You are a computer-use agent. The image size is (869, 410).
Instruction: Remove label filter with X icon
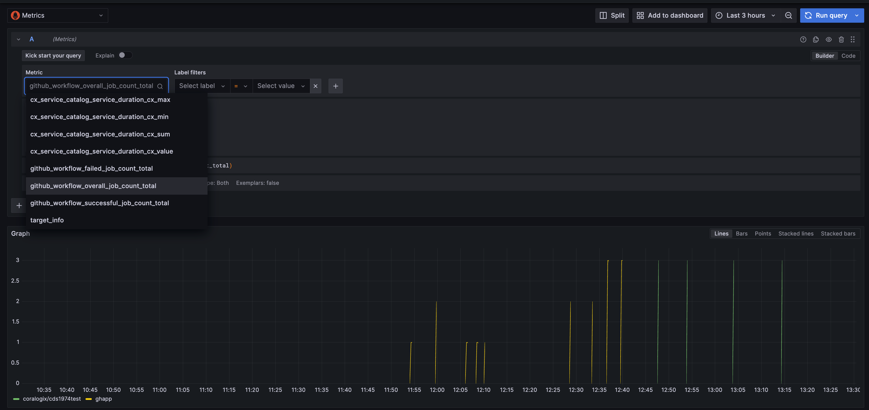[315, 86]
